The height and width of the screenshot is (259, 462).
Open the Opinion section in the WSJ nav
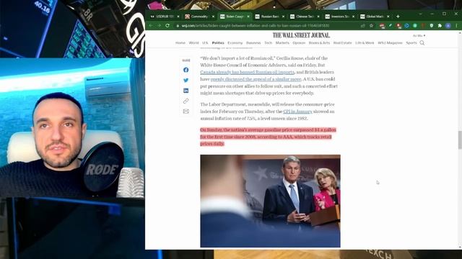pyautogui.click(x=299, y=43)
